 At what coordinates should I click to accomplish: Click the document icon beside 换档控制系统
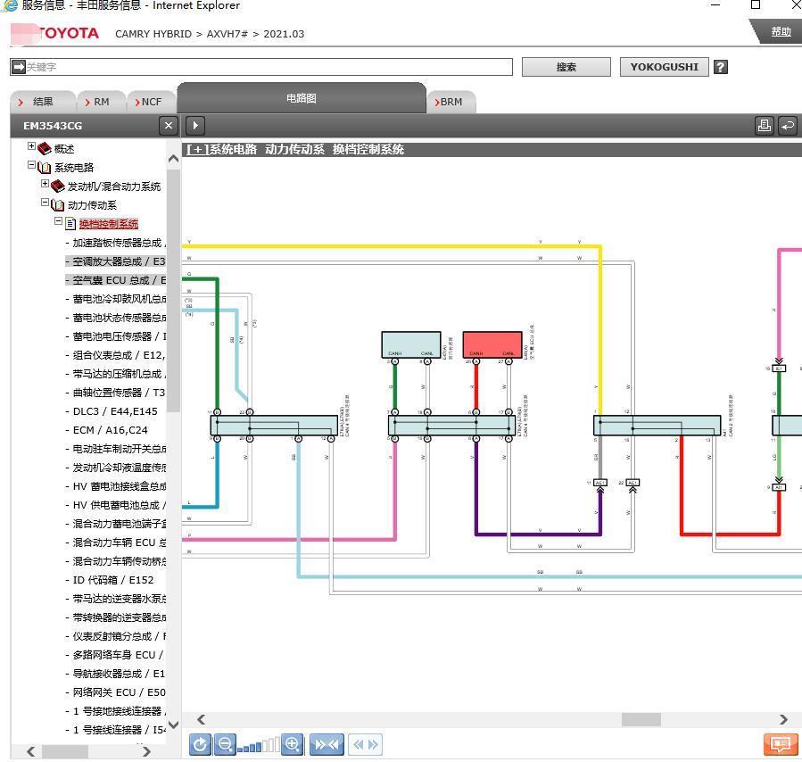70,223
